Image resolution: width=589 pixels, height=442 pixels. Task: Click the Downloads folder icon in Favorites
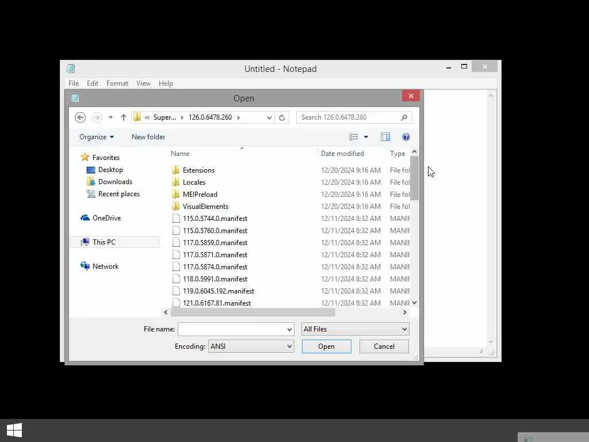pos(91,181)
